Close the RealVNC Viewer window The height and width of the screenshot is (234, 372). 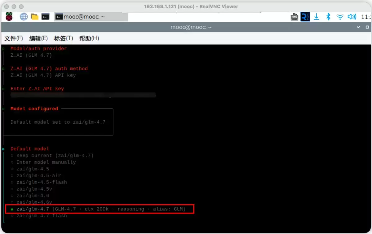7,7
